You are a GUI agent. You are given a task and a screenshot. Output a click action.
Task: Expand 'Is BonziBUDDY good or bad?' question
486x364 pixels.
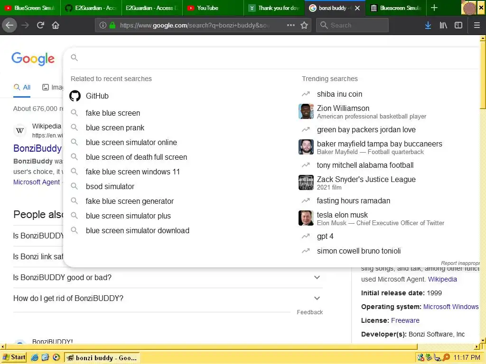point(168,277)
